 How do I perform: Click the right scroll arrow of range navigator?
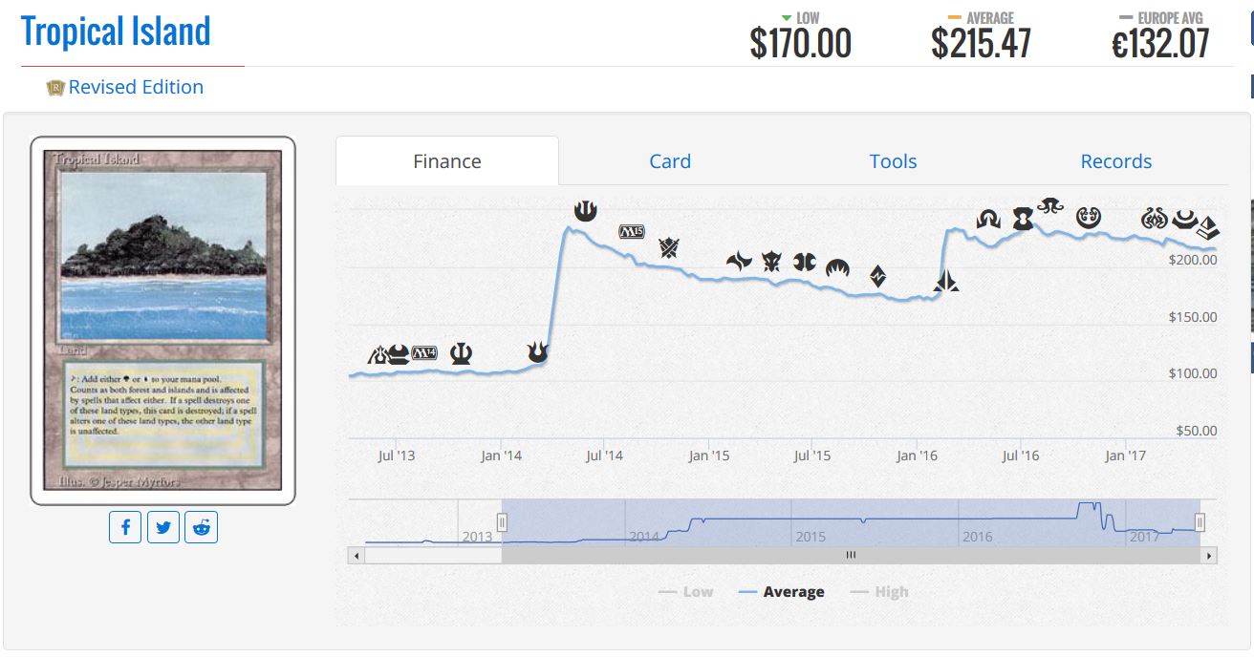[1209, 555]
